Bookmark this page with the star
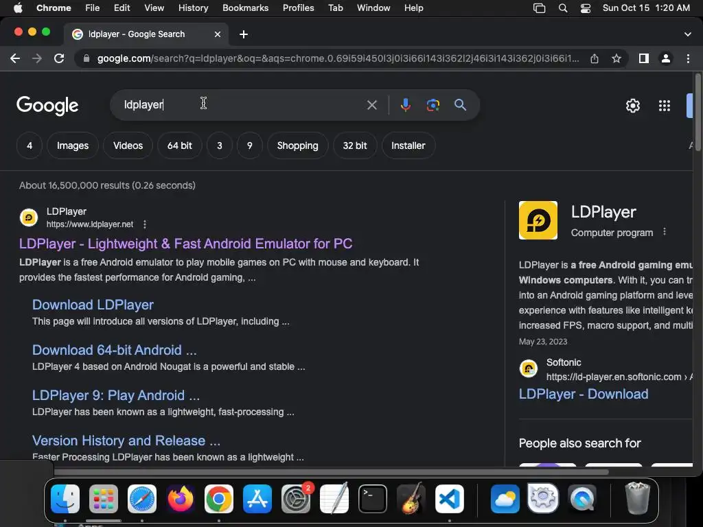The height and width of the screenshot is (527, 703). (x=616, y=58)
